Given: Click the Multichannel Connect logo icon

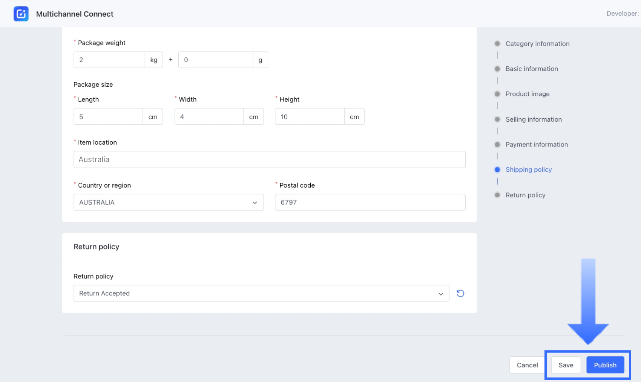Looking at the screenshot, I should 21,14.
